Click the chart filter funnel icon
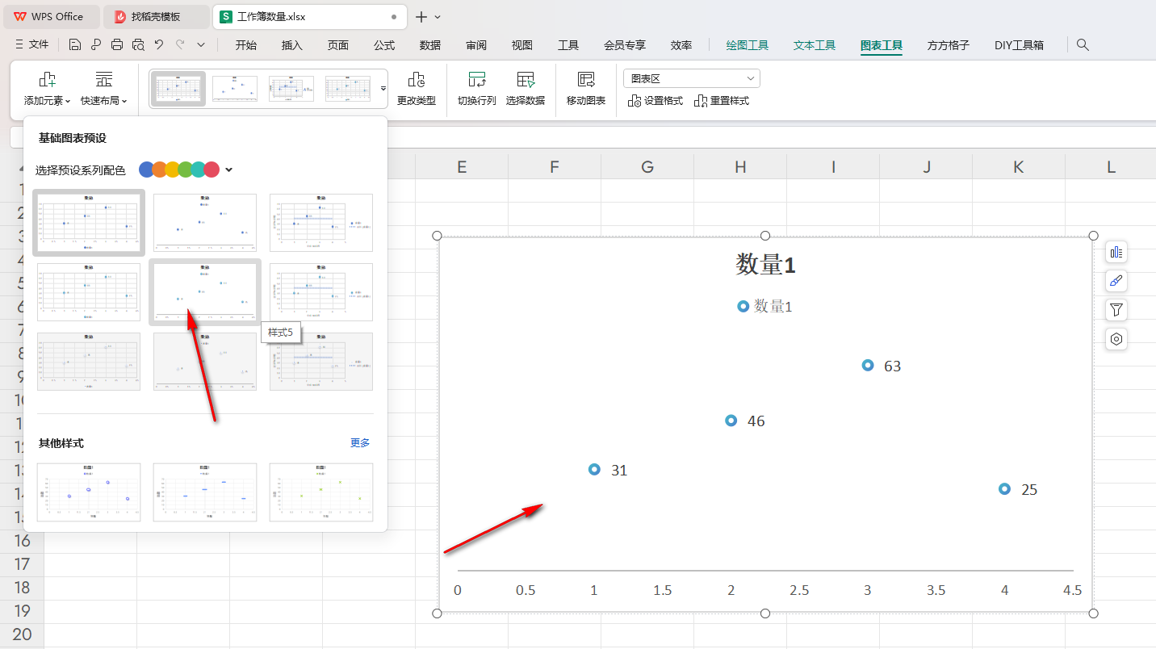The width and height of the screenshot is (1156, 649). tap(1116, 310)
